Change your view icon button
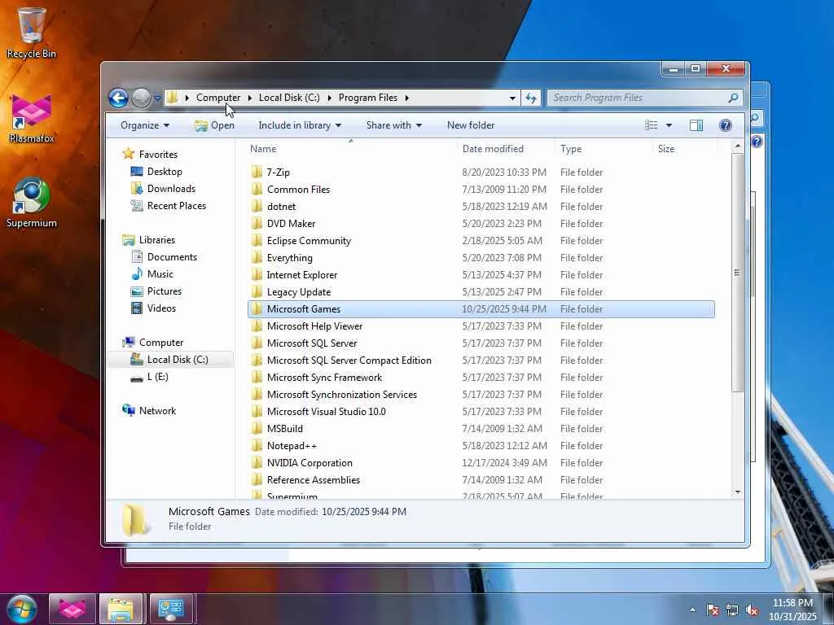The height and width of the screenshot is (625, 834). pos(651,125)
